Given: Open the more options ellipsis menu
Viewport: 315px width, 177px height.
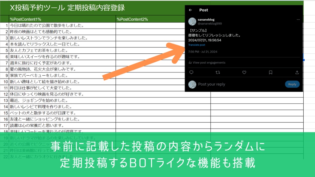Looking at the screenshot, I should pyautogui.click(x=298, y=19).
